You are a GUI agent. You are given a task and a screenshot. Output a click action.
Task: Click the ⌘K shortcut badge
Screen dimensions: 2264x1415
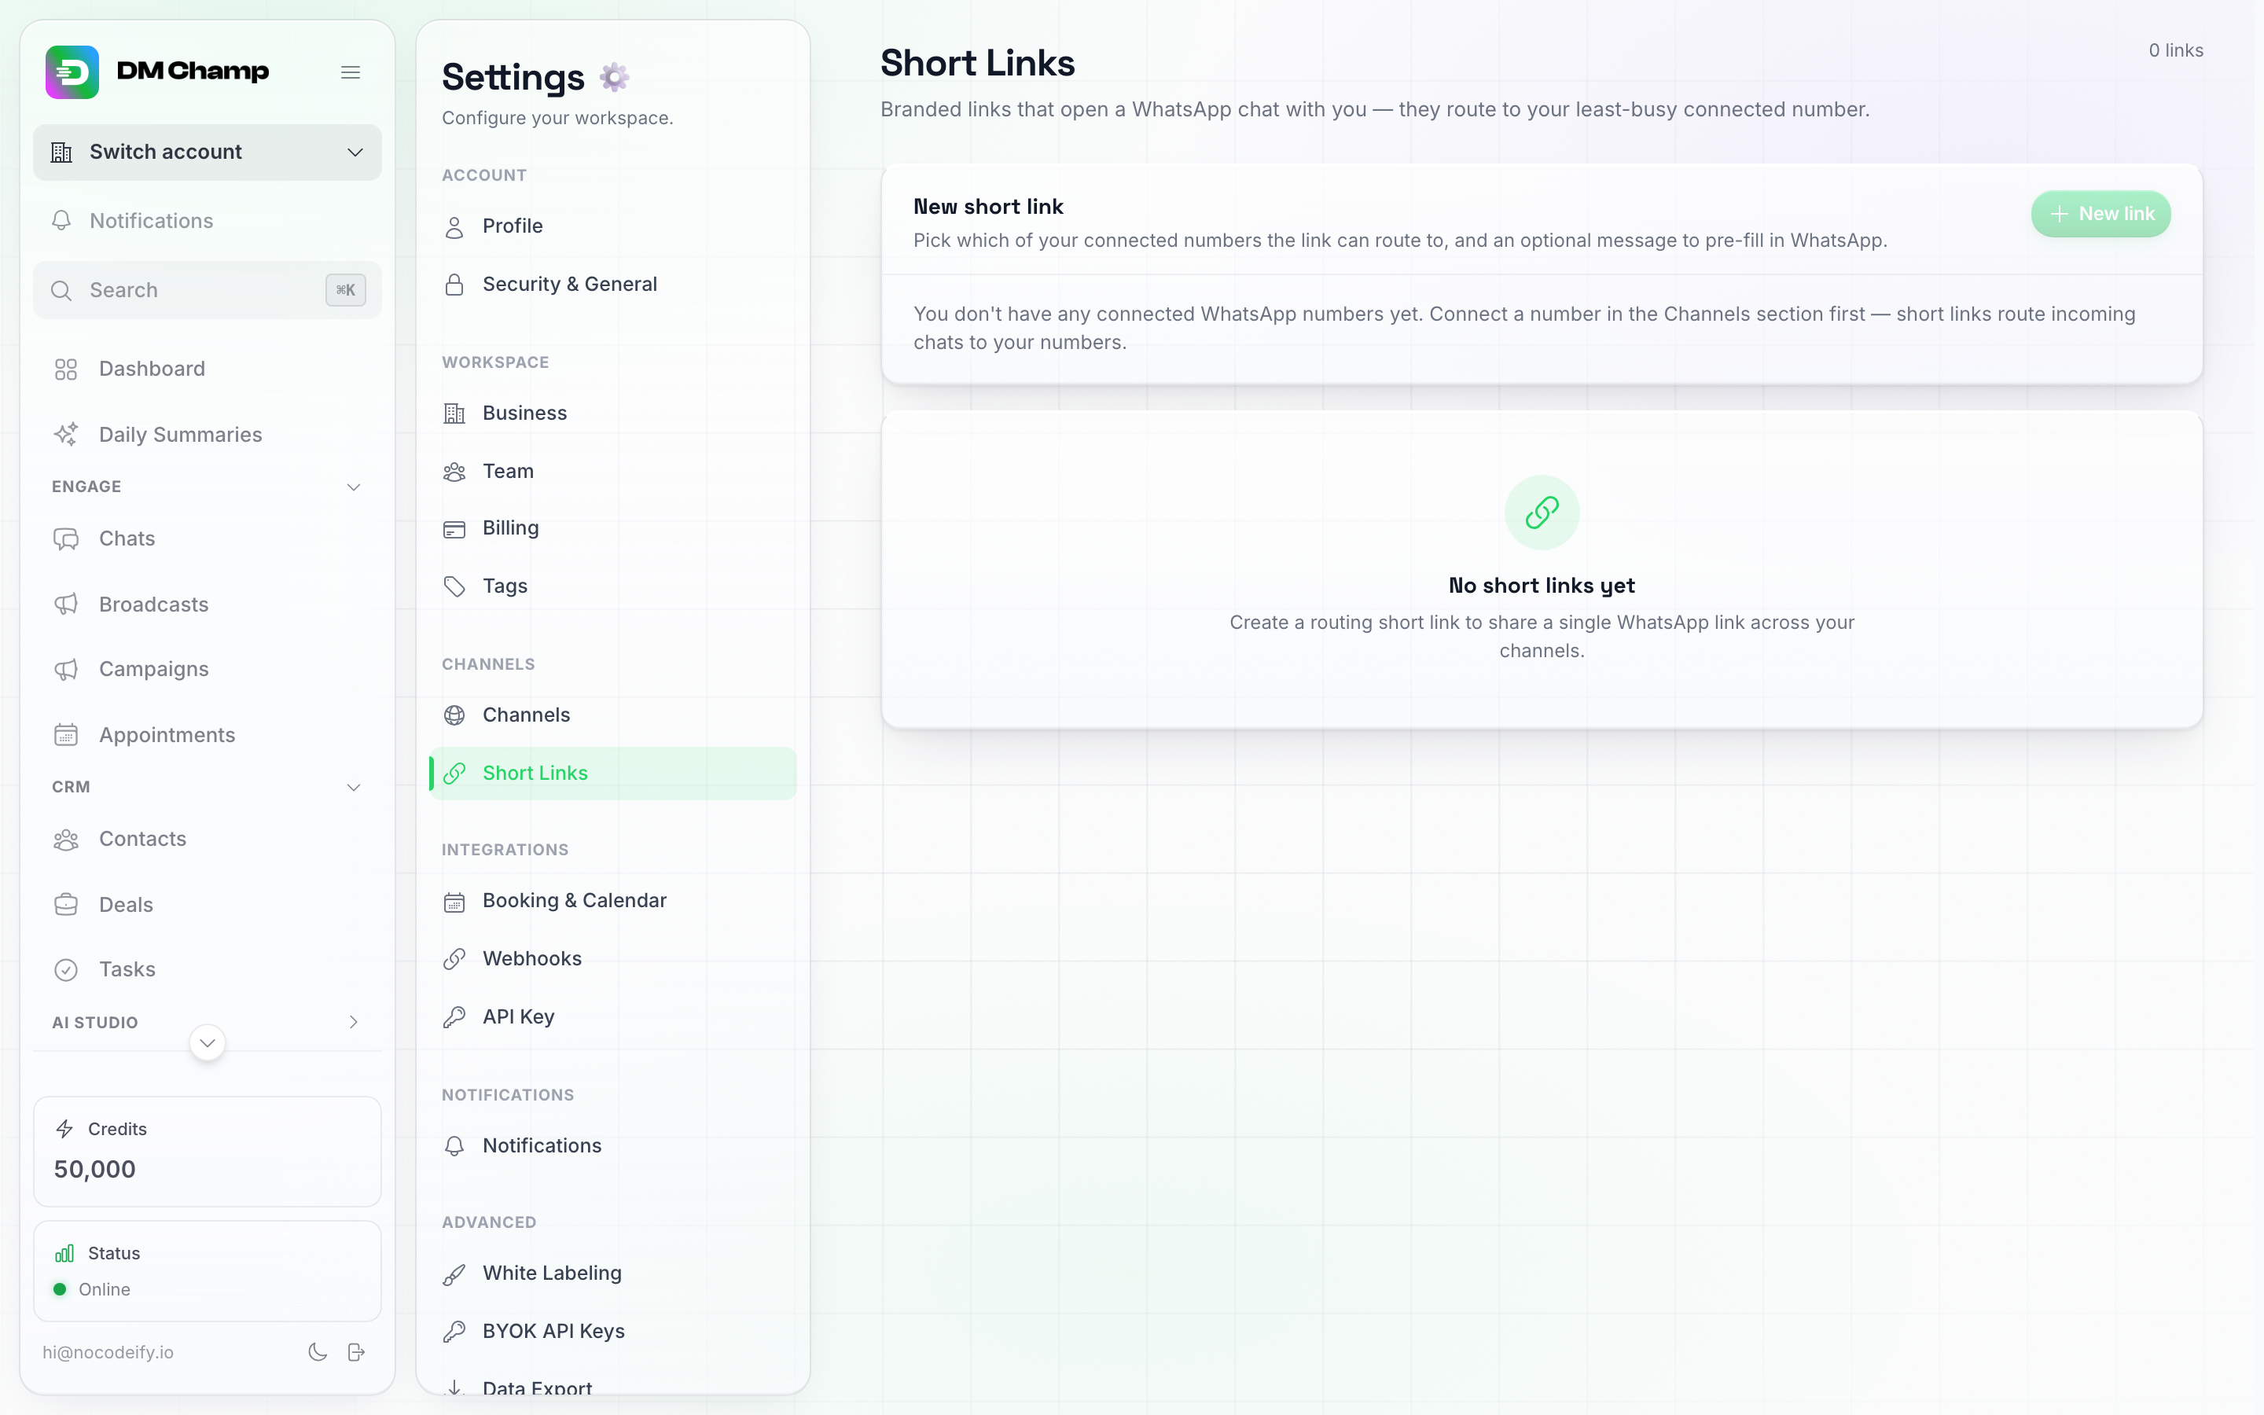pos(345,290)
